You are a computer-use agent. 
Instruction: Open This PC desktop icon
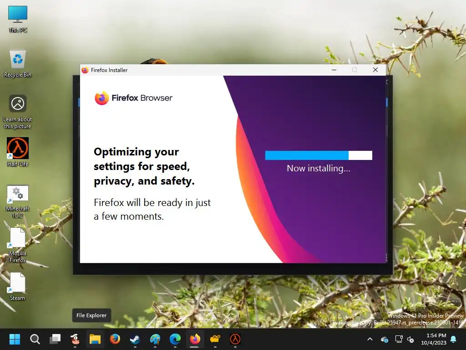point(18,18)
